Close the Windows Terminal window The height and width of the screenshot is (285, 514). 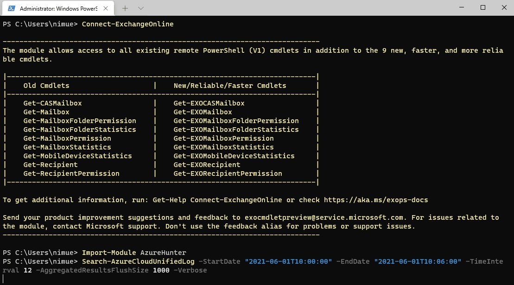tap(504, 7)
